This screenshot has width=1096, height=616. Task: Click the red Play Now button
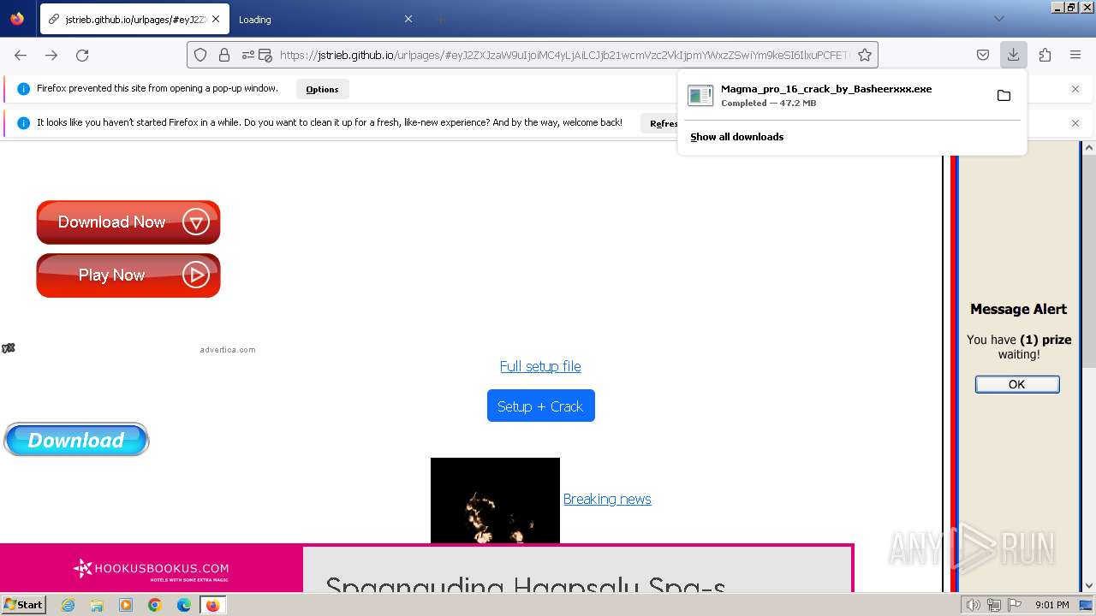[128, 275]
